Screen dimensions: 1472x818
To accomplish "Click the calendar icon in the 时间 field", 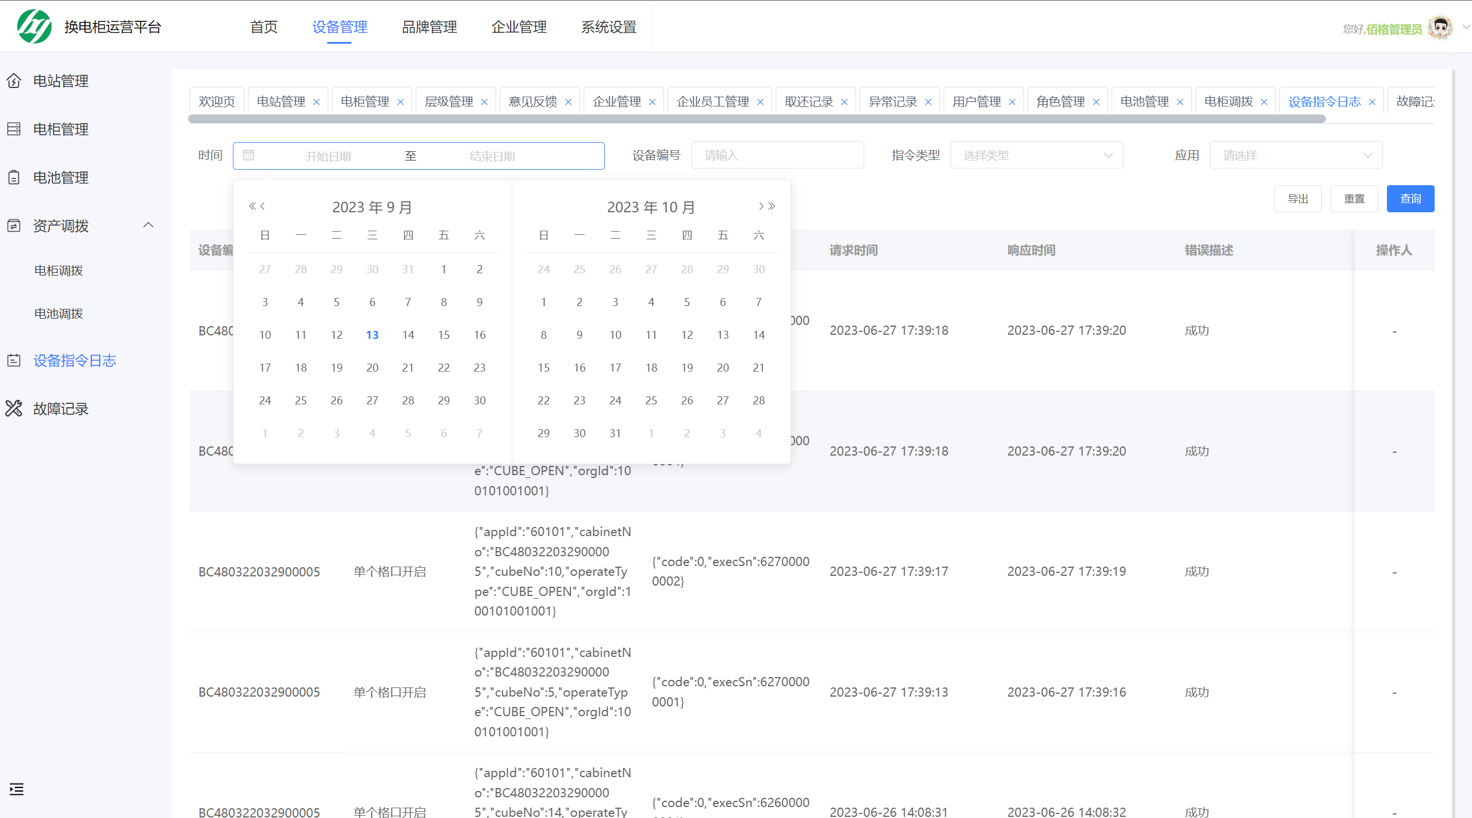I will (x=249, y=155).
